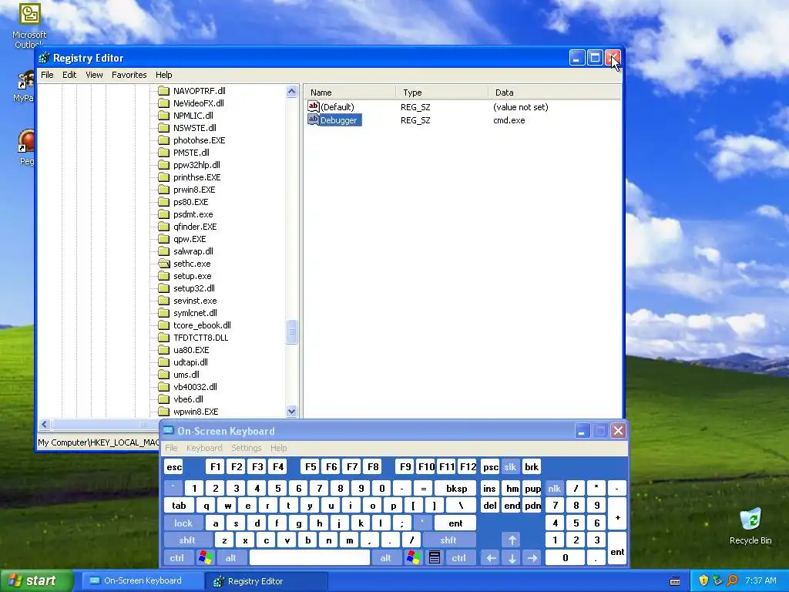This screenshot has height=592, width=789.
Task: Click the photohse.EXE folder icon
Action: pyautogui.click(x=163, y=140)
